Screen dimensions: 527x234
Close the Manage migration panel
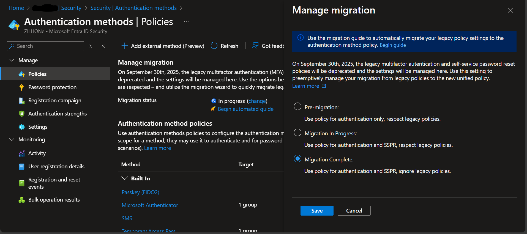click(510, 10)
